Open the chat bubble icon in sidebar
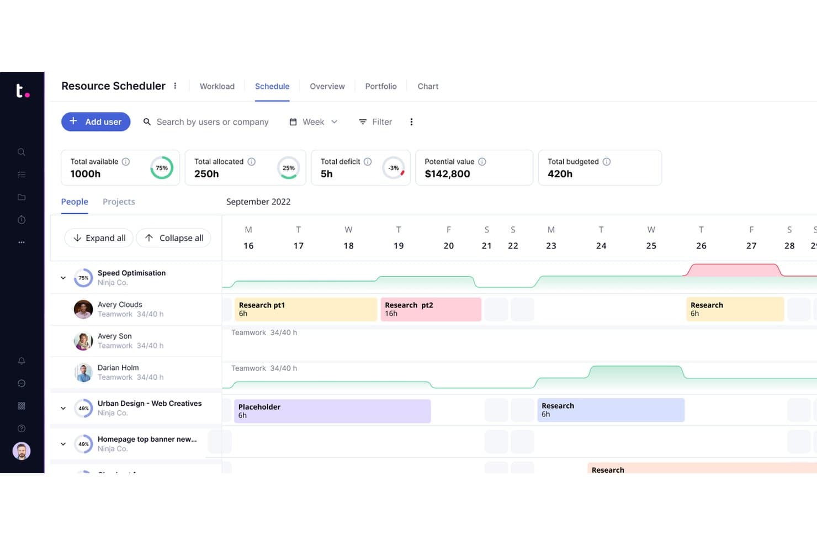The image size is (817, 545). click(22, 383)
